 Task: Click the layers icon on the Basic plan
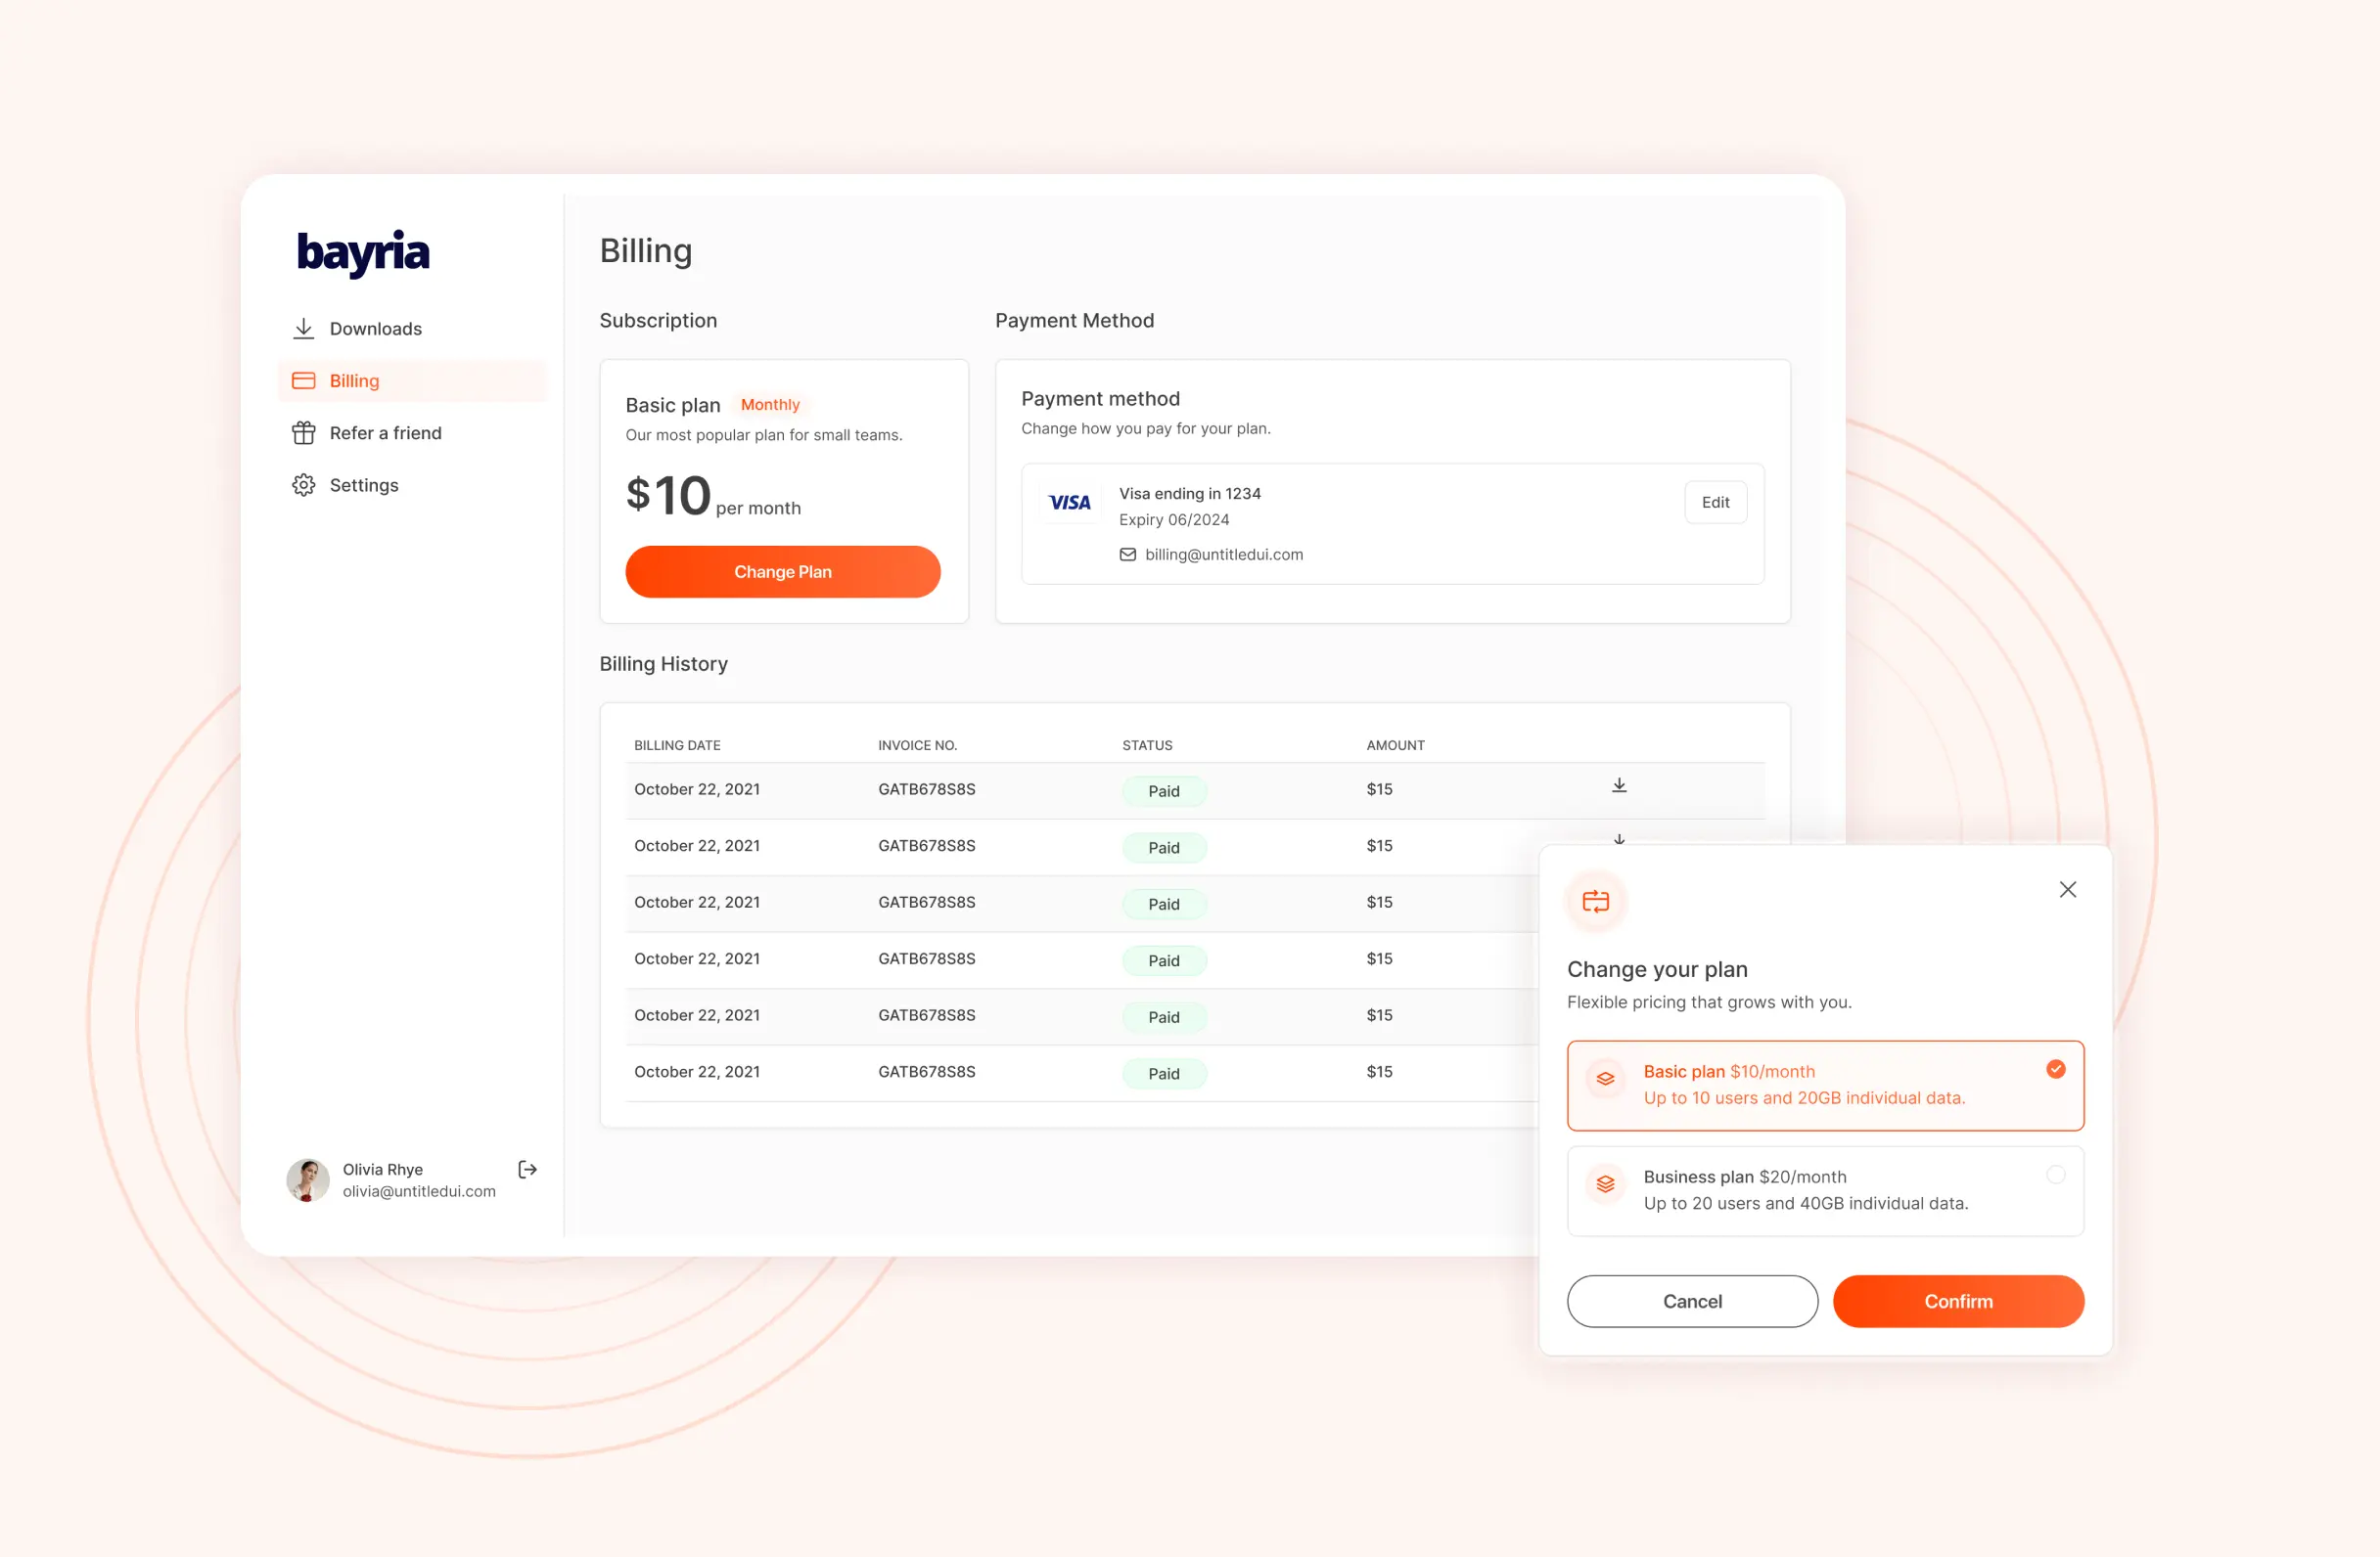1605,1080
